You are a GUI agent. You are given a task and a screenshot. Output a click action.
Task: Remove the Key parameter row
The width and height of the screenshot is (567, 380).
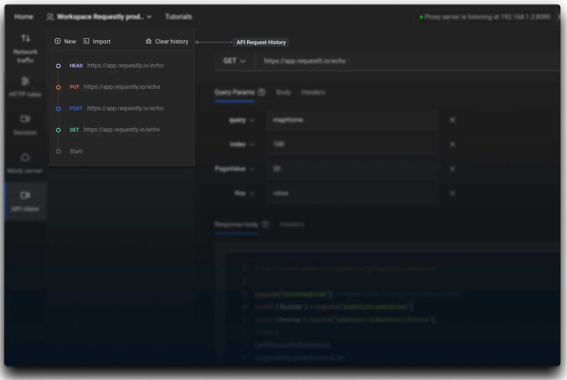click(452, 193)
